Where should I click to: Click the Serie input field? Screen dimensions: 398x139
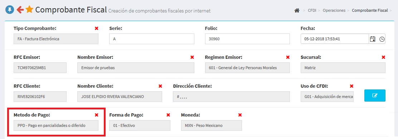click(152, 39)
